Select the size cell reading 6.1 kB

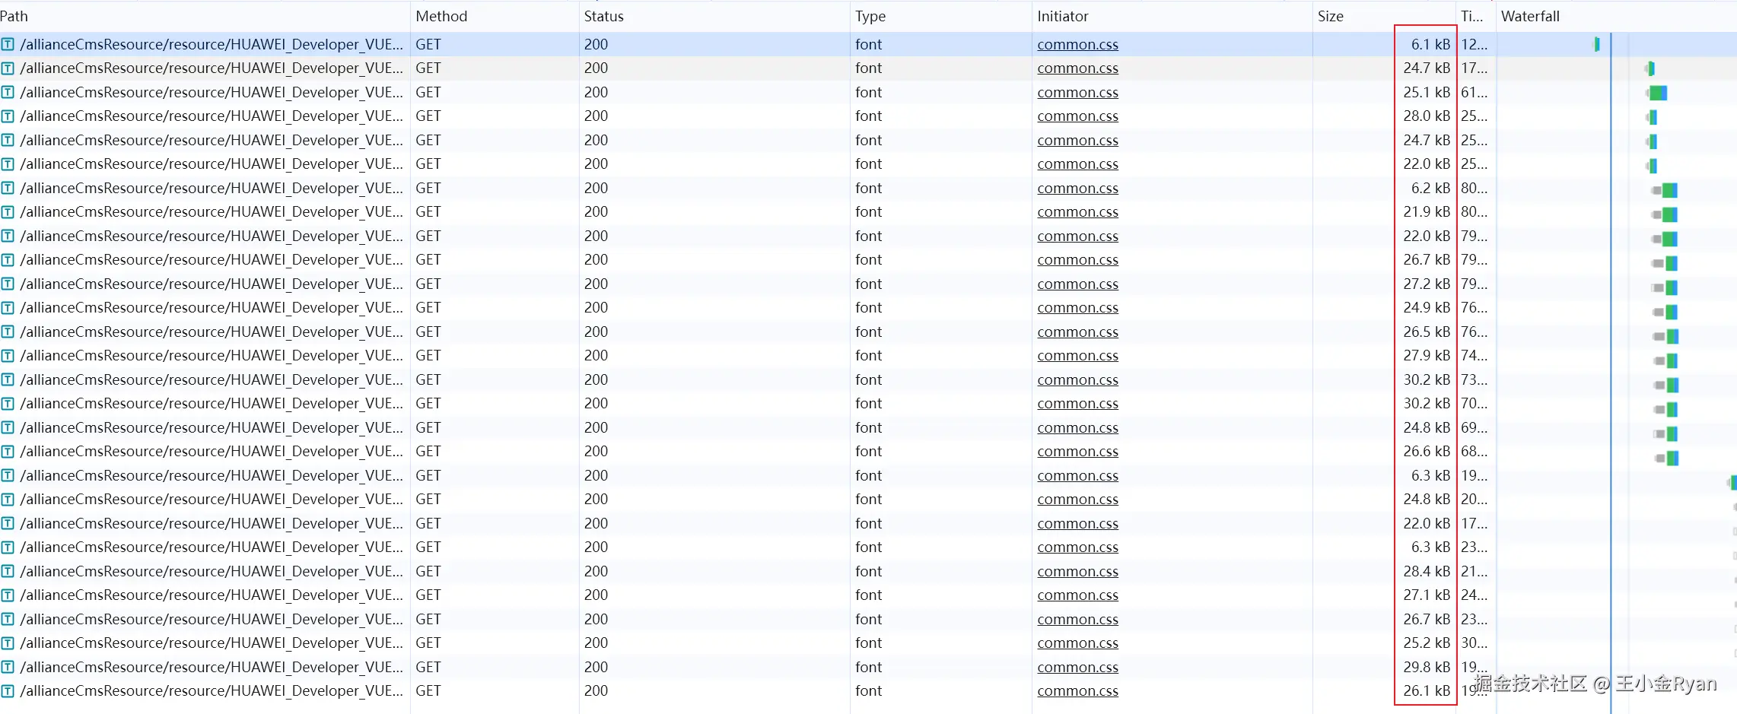1430,44
